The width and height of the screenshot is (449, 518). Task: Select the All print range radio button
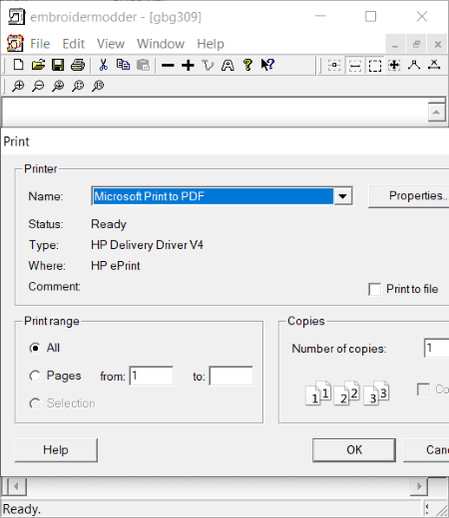click(35, 349)
